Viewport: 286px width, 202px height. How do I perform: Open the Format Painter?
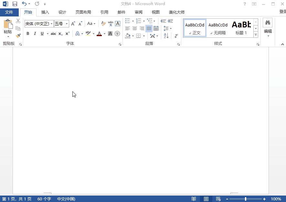coord(18,35)
